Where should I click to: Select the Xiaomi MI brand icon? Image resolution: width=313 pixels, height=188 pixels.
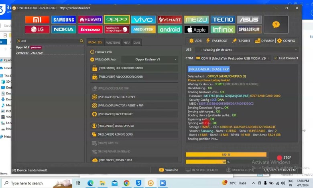[37, 20]
